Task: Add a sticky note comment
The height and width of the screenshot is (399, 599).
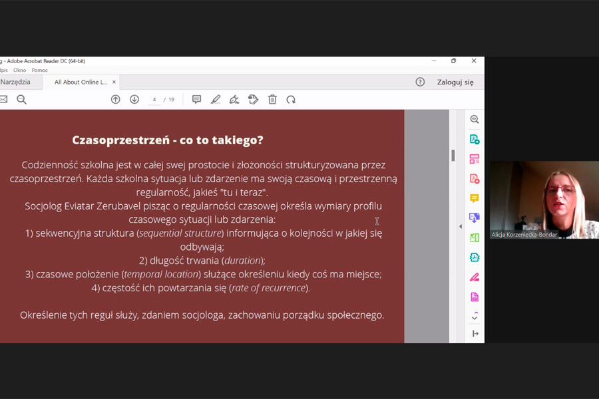Action: [x=196, y=100]
